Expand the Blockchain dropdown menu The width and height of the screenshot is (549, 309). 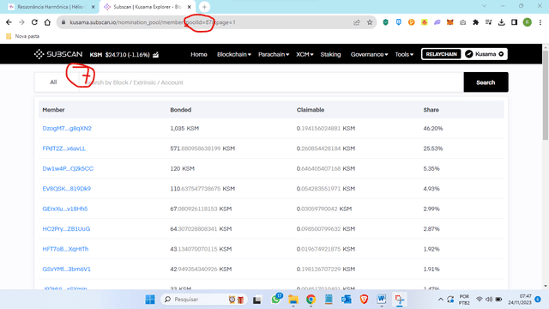(234, 54)
